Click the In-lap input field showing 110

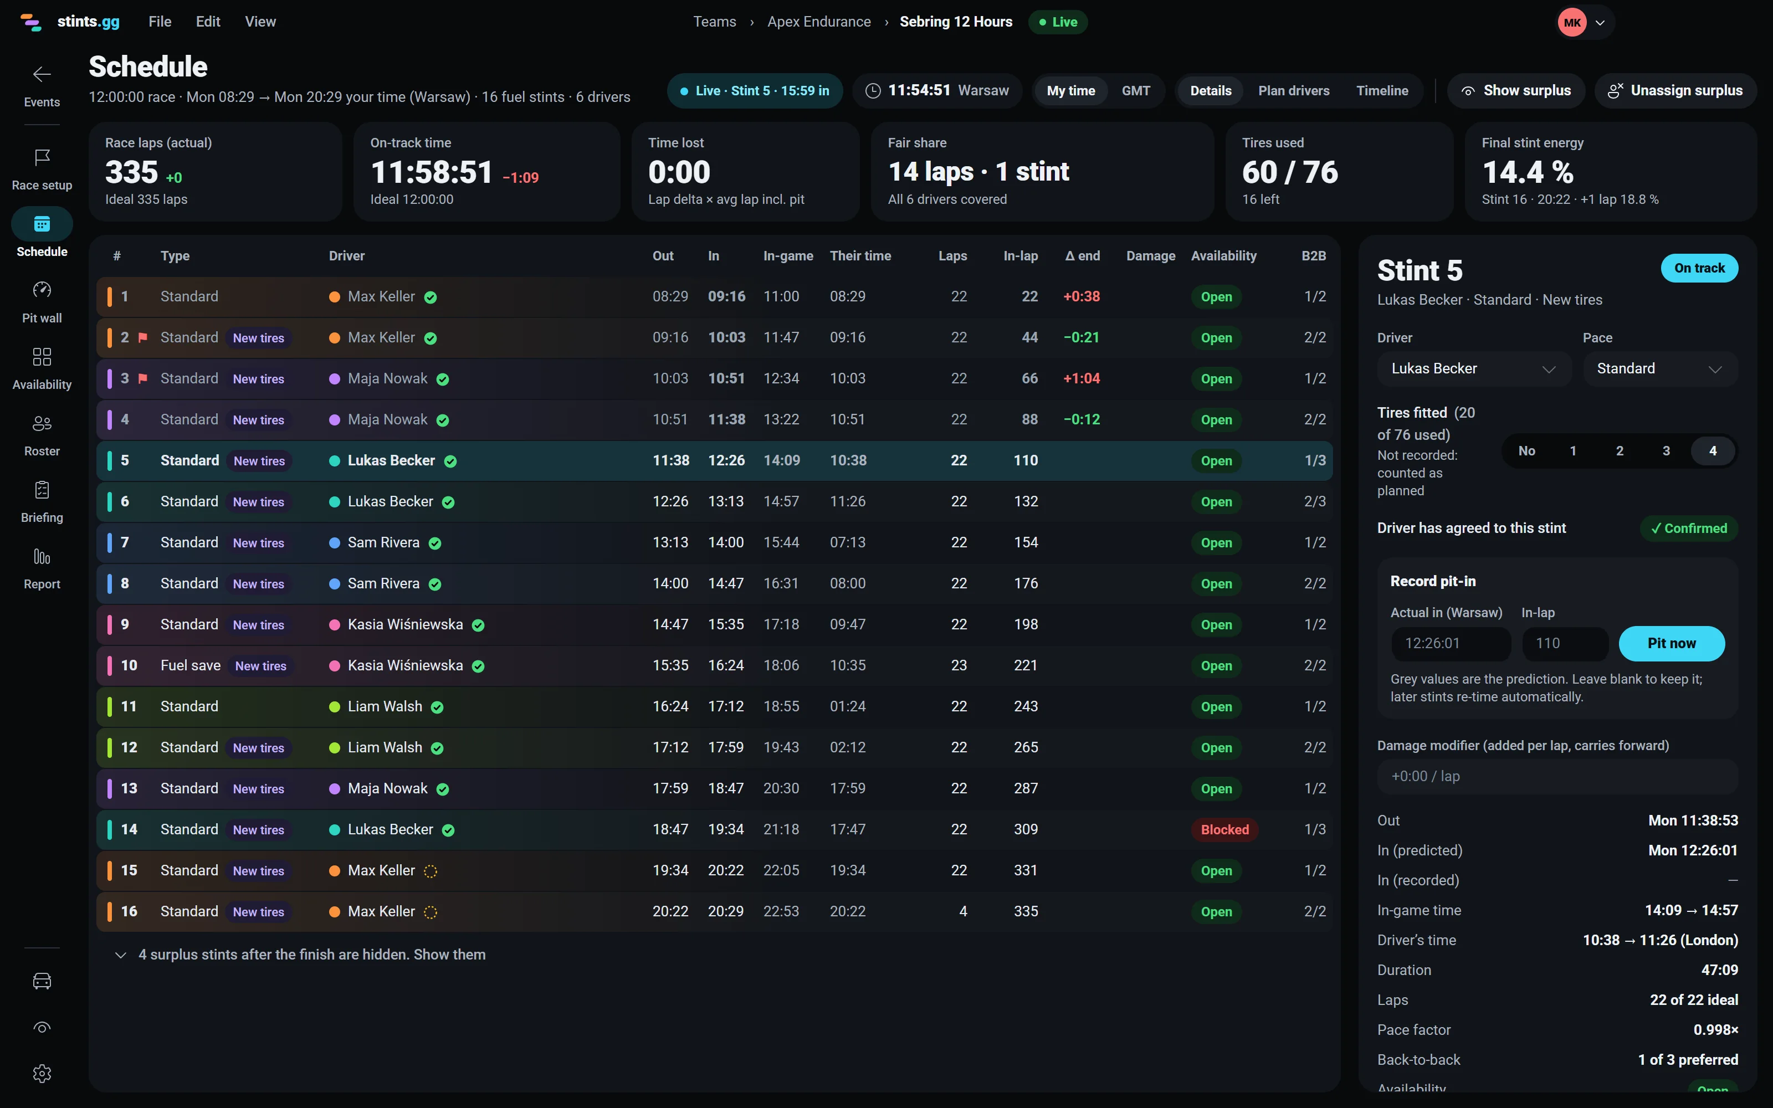coord(1565,643)
